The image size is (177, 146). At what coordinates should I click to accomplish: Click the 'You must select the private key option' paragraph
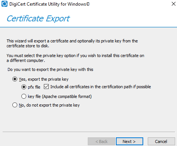75,58
